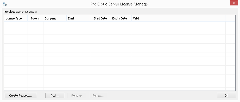Click the Remove button

[x=77, y=96]
